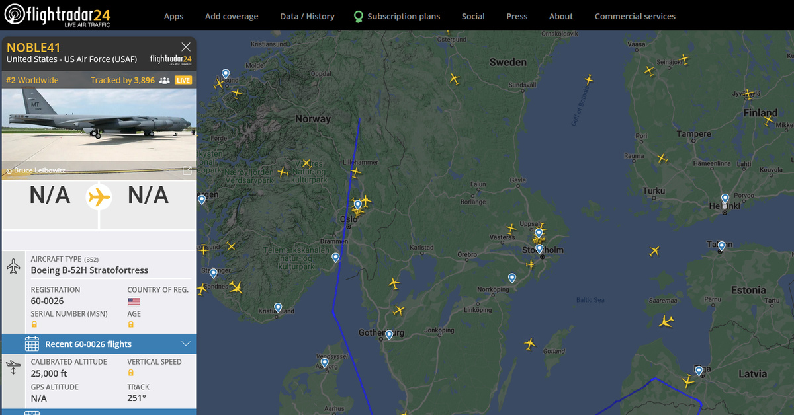Click the yellow plane route icon
The height and width of the screenshot is (415, 794).
pyautogui.click(x=99, y=196)
